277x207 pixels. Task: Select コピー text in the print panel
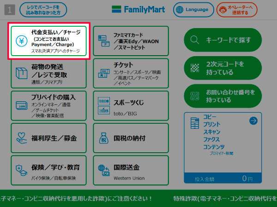(x=210, y=117)
